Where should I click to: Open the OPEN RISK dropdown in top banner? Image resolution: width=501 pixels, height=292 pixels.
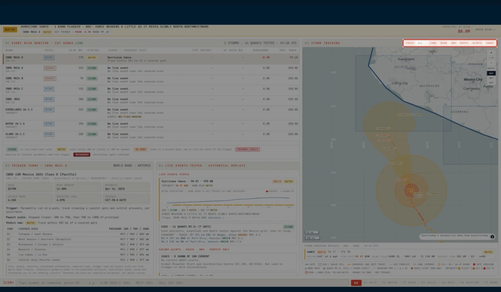pyautogui.click(x=486, y=30)
